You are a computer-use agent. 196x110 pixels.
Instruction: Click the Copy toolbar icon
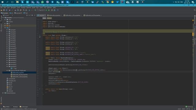[18, 10]
